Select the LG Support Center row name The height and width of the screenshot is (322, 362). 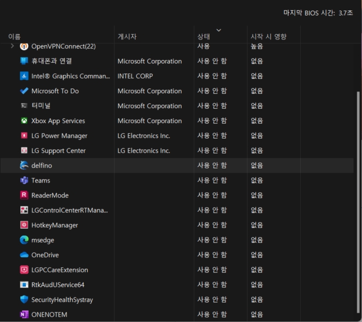pyautogui.click(x=59, y=151)
